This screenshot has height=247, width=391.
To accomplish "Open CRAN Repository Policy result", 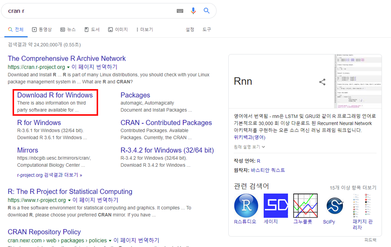I will click(x=44, y=232).
